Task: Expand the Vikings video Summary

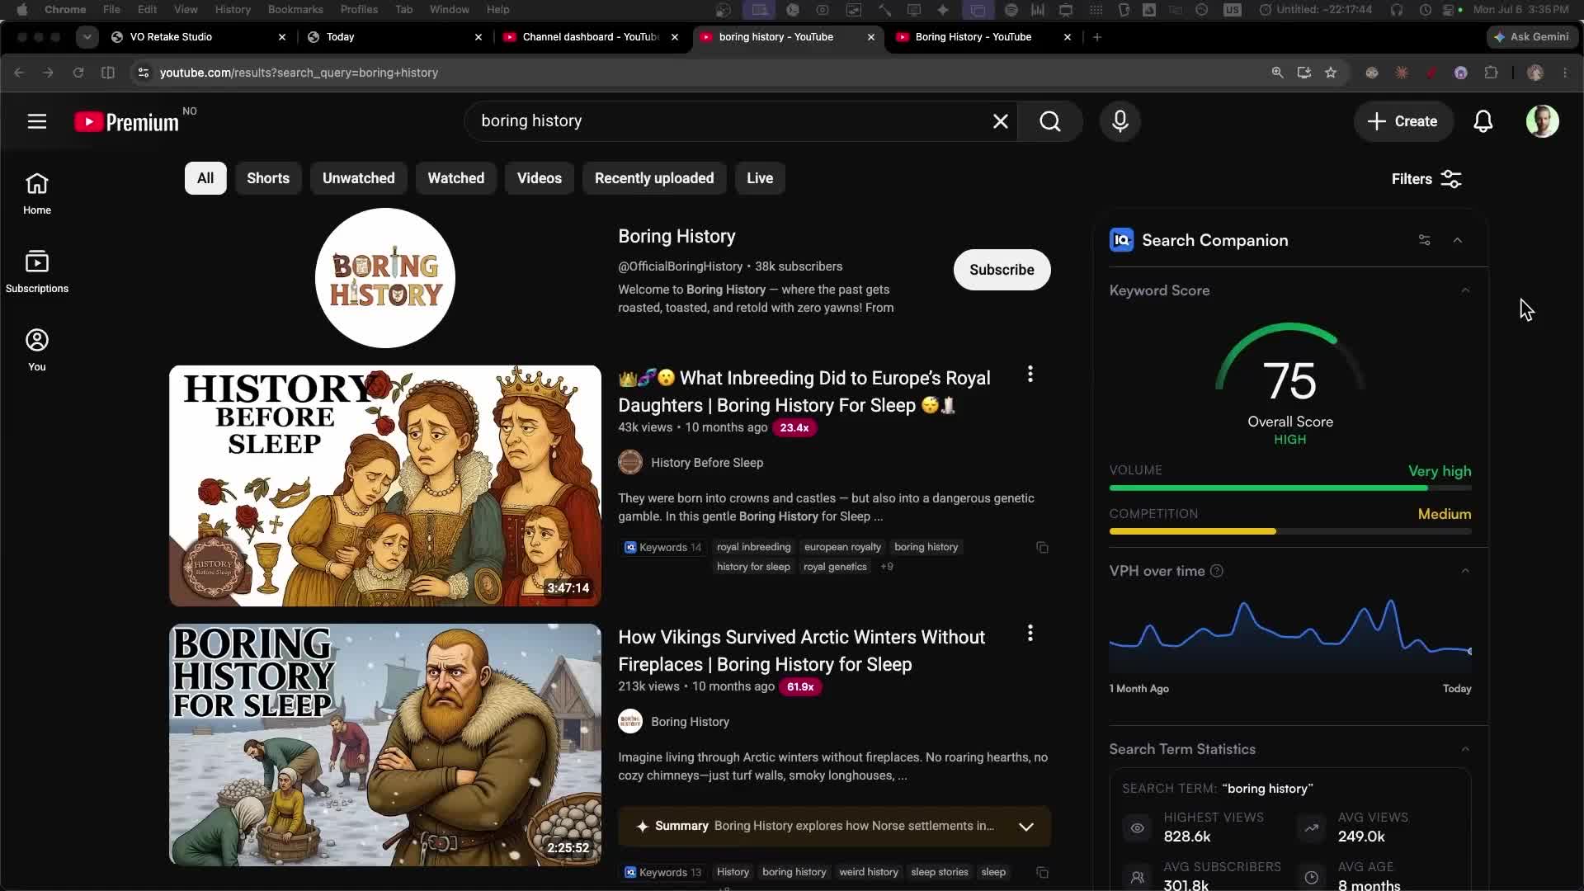Action: 1025,827
